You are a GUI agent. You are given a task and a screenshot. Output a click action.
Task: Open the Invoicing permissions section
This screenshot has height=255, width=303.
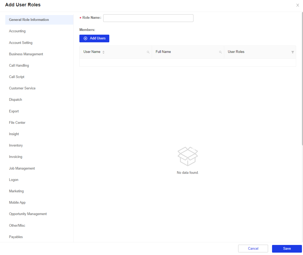click(x=16, y=157)
